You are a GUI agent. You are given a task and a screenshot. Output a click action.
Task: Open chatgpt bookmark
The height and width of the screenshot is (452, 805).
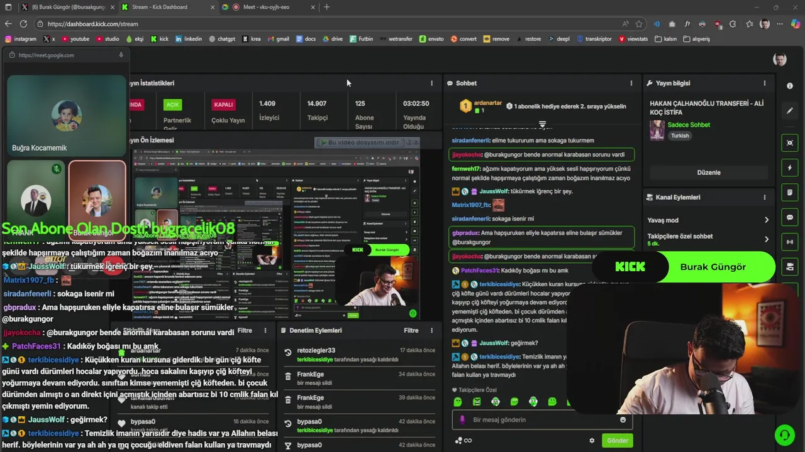(221, 39)
